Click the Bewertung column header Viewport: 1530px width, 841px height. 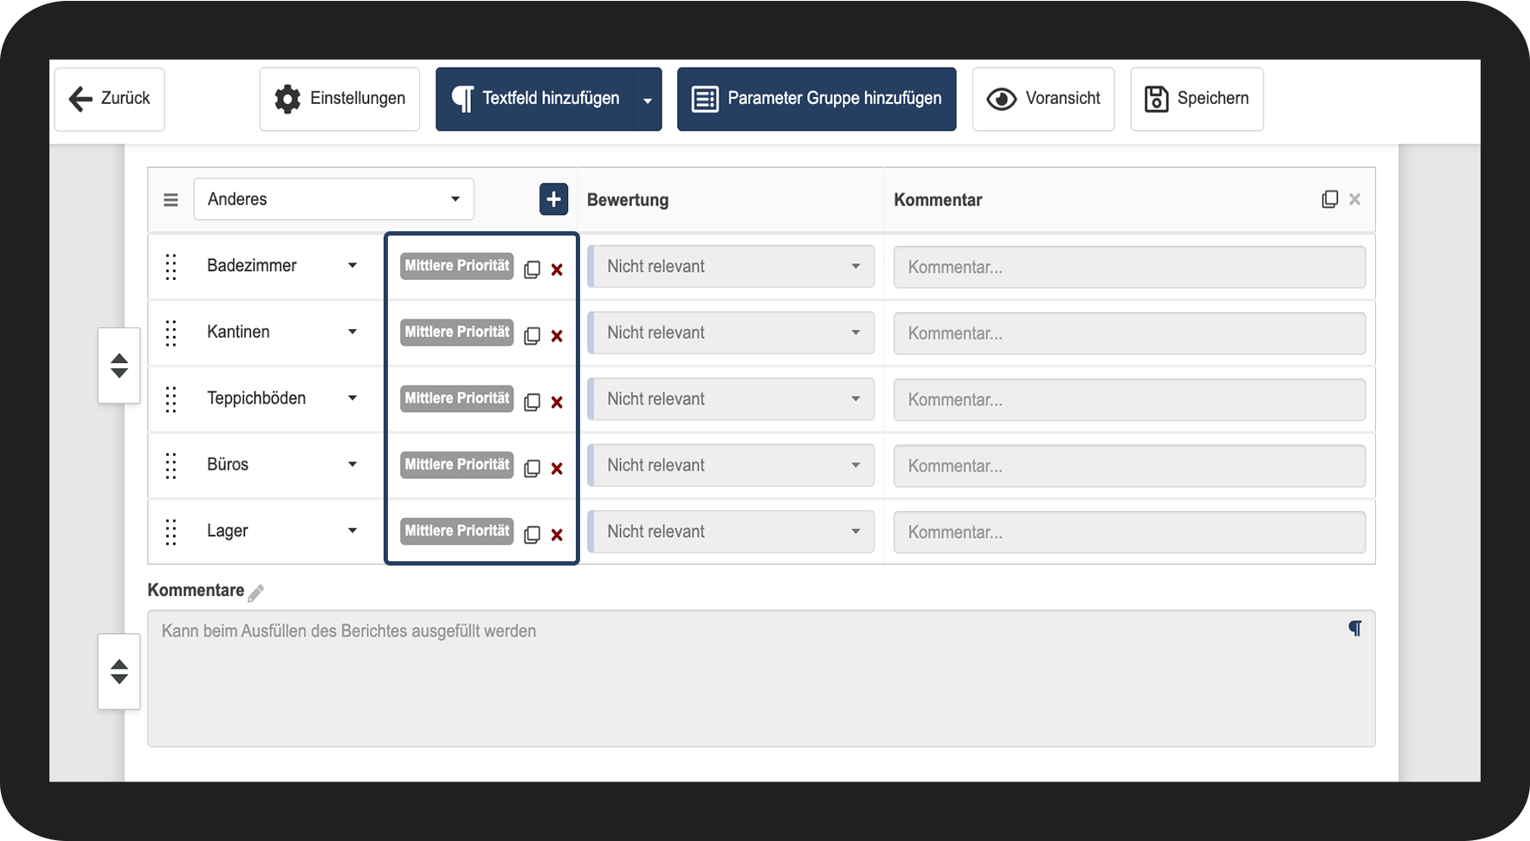click(x=628, y=200)
